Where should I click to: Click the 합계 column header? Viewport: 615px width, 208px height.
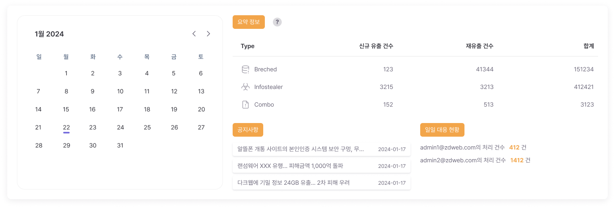tap(588, 46)
